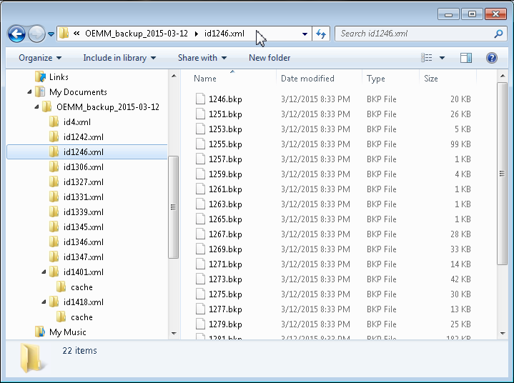Image resolution: width=514 pixels, height=383 pixels.
Task: Select the file named 1265.bkp
Action: 225,219
